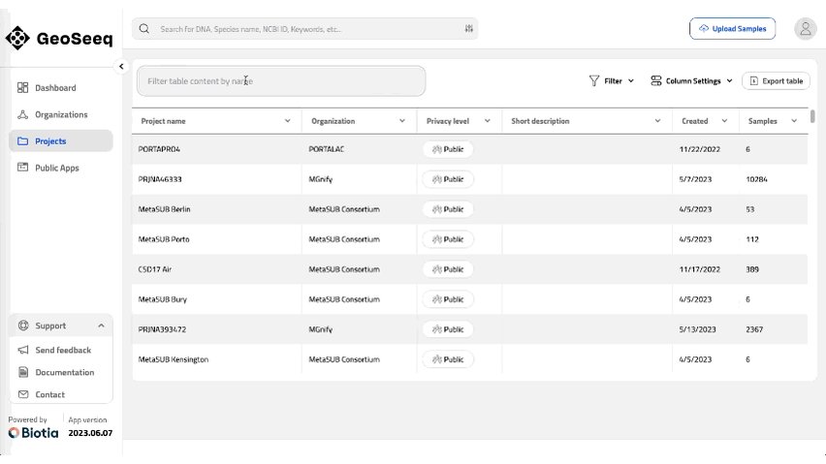Open the CSD17 Air project
The image size is (826, 464).
pyautogui.click(x=154, y=269)
